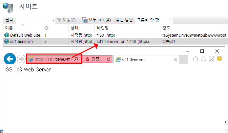
Task: Click the C:\ssl1 path cell
Action: [169, 42]
